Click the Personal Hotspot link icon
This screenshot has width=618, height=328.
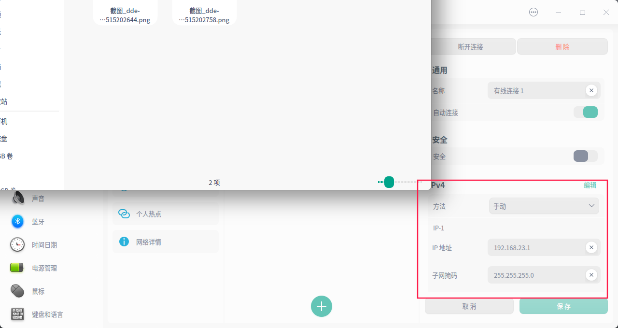124,214
